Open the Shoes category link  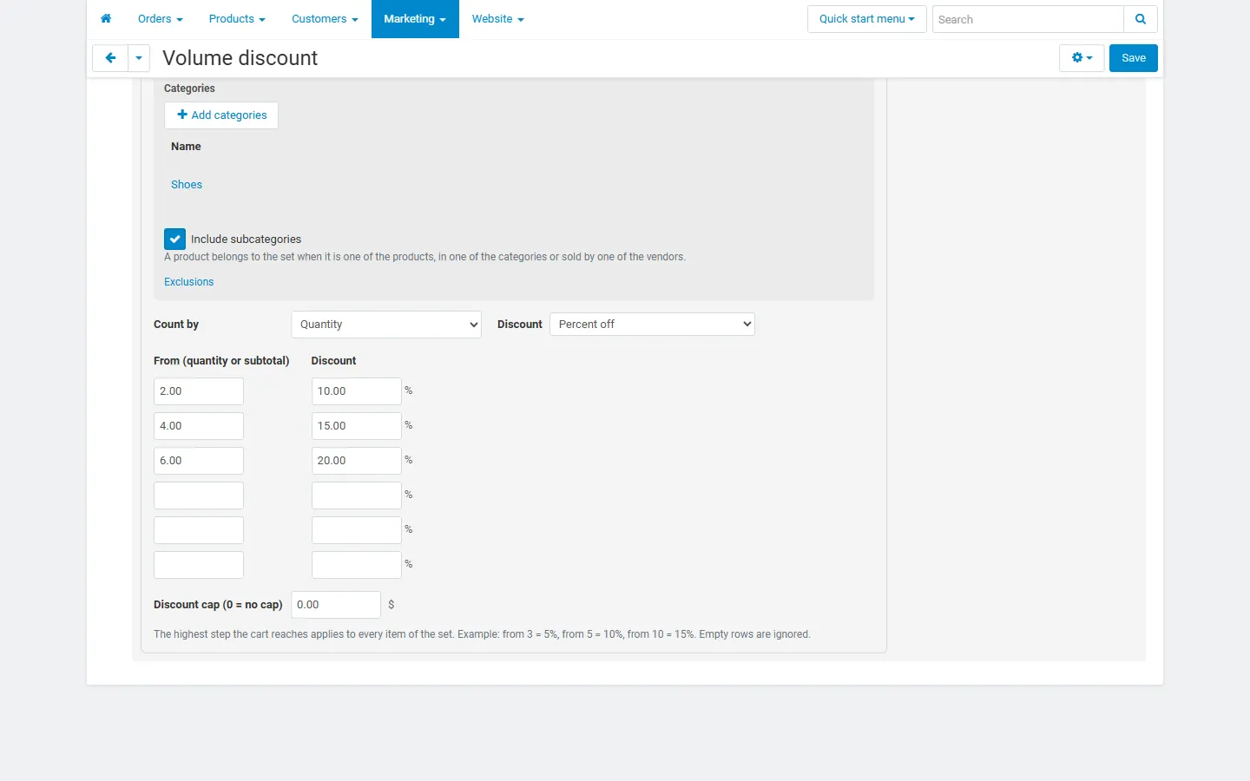tap(187, 185)
